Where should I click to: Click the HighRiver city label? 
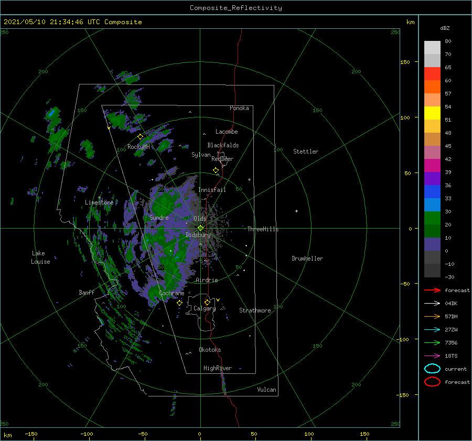click(x=218, y=368)
